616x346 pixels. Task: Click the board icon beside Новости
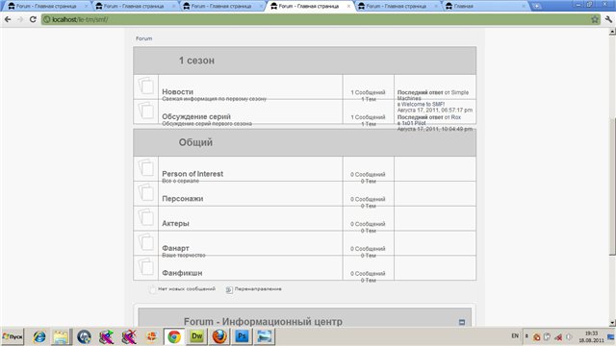145,86
